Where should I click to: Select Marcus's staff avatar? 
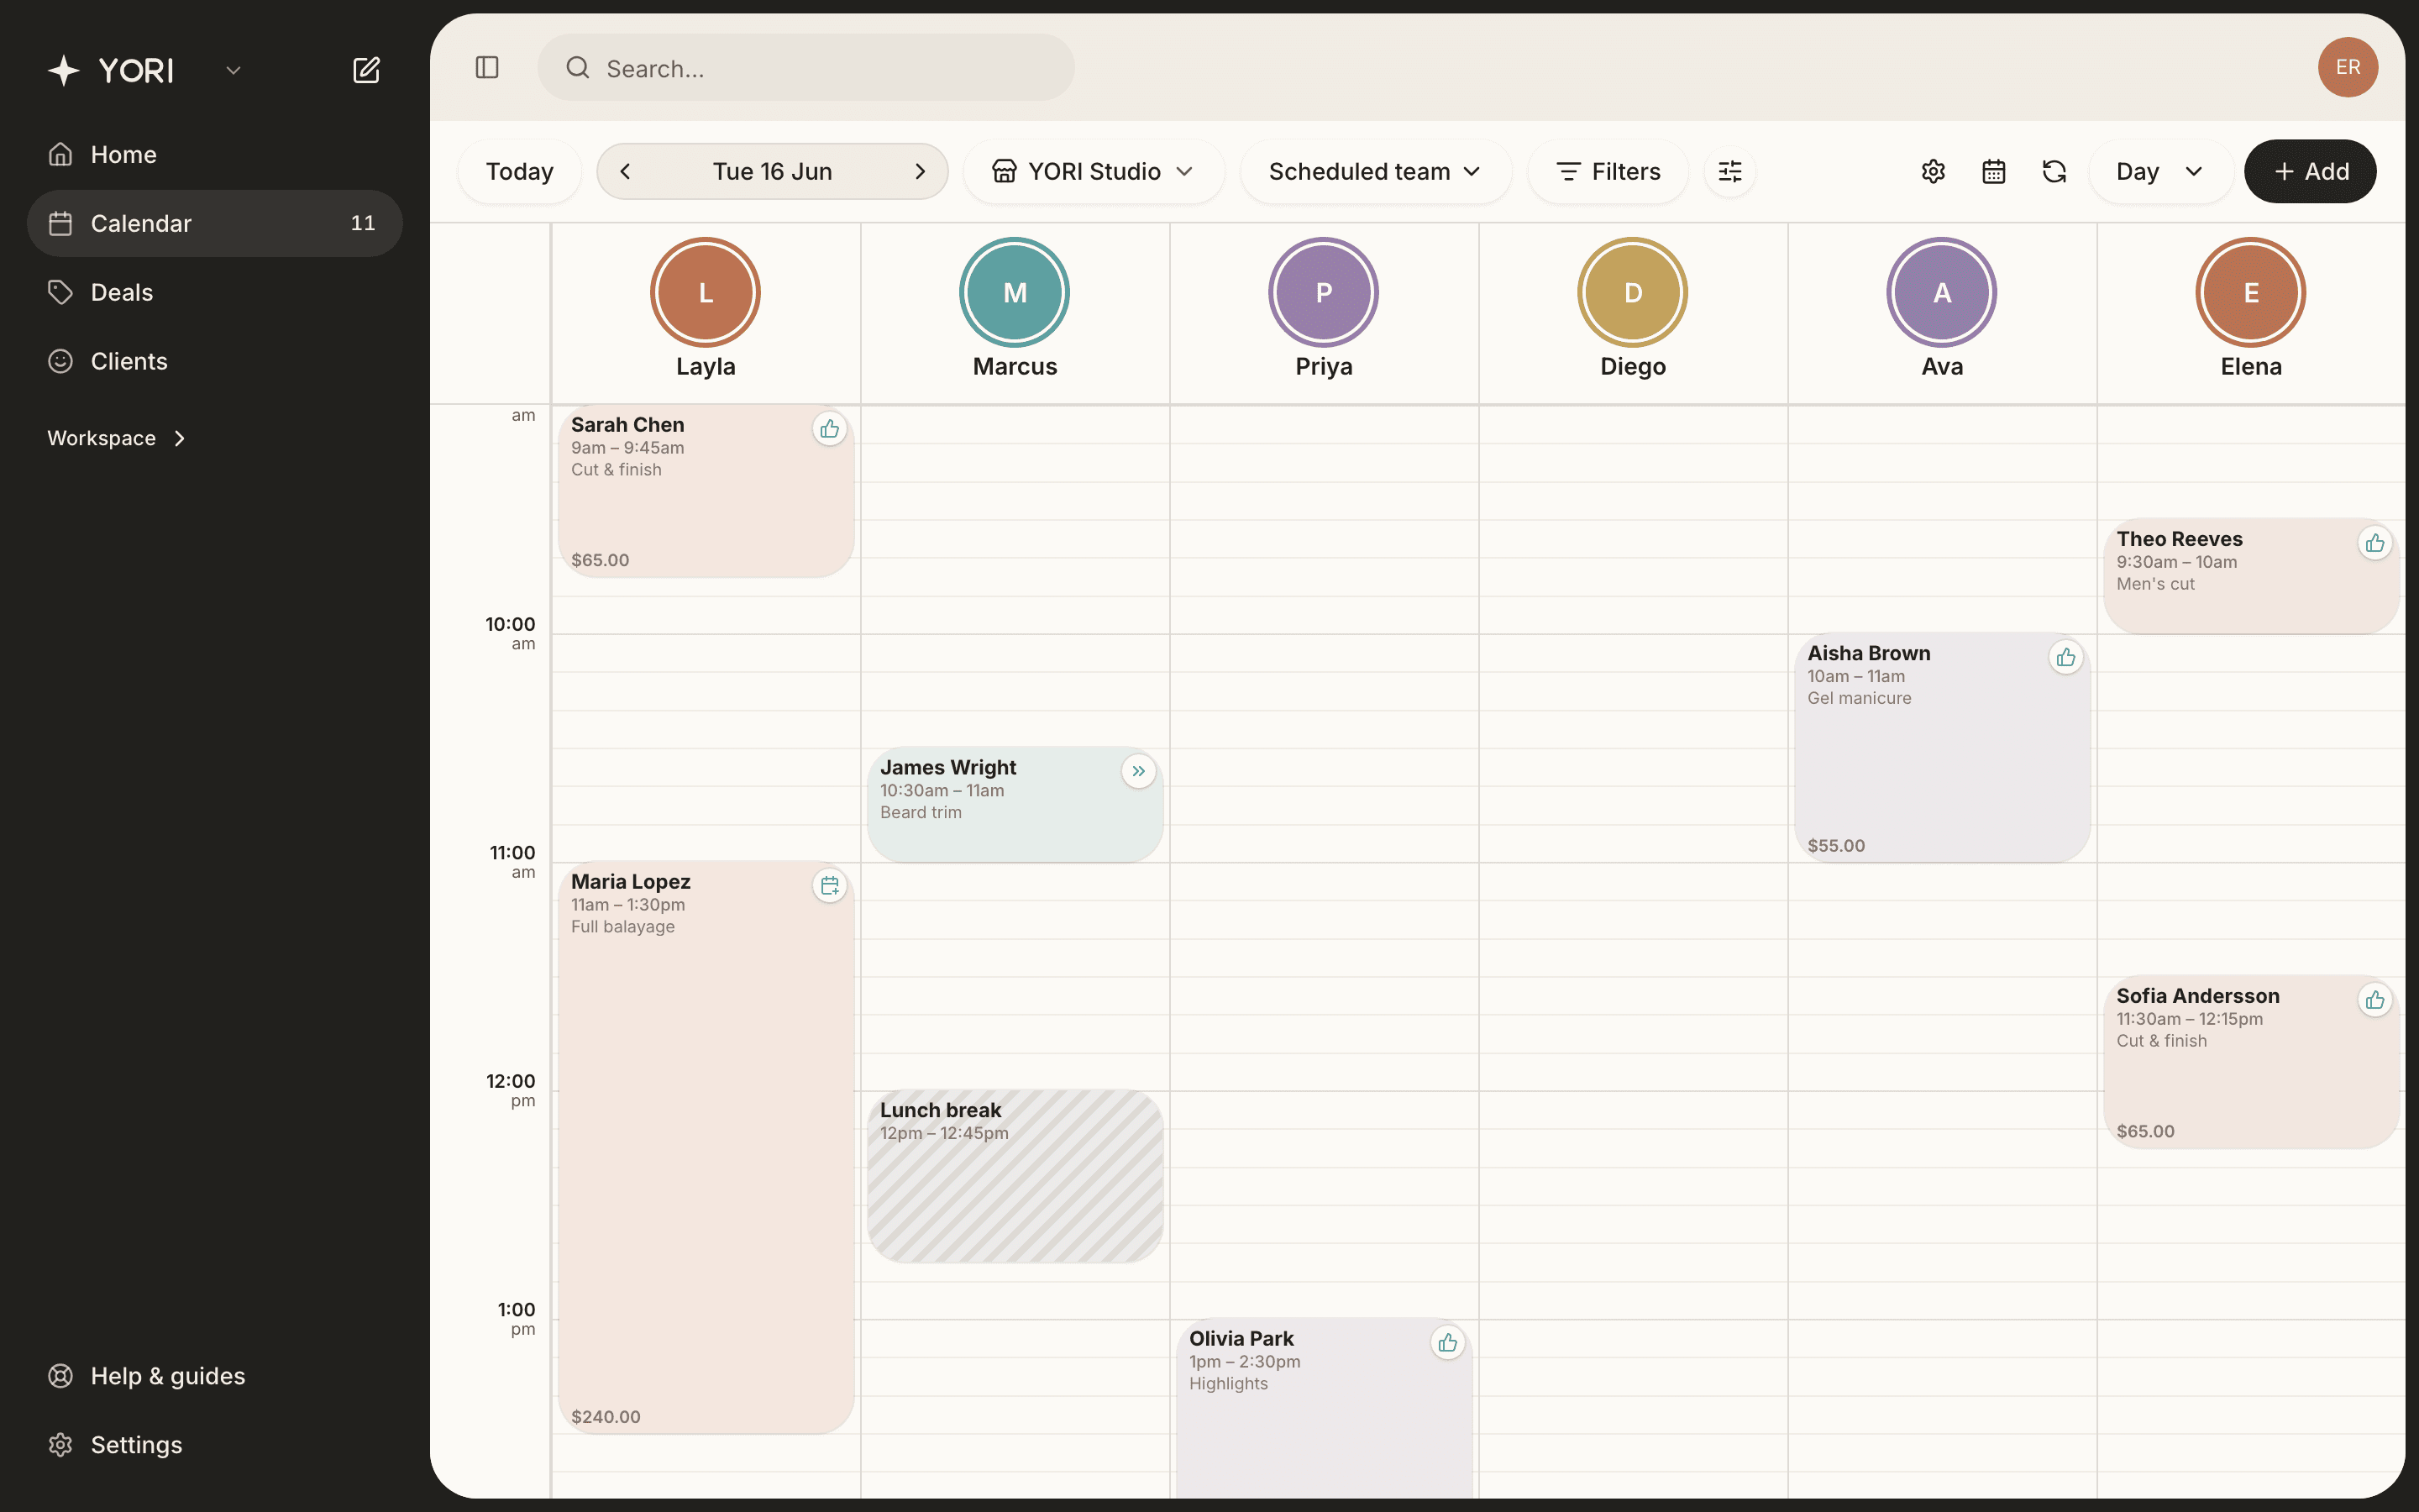1015,292
